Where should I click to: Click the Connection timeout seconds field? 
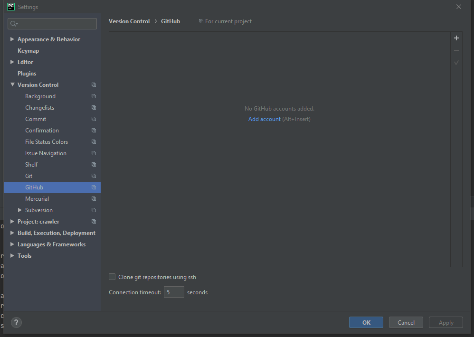pos(174,292)
